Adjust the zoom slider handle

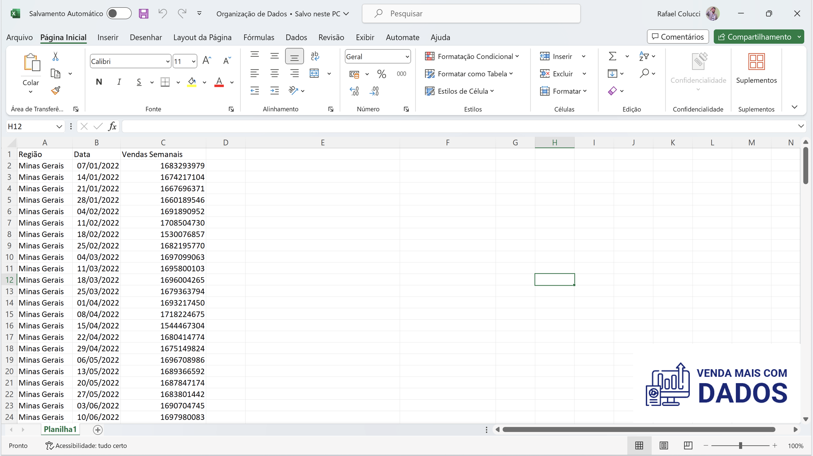pyautogui.click(x=740, y=446)
